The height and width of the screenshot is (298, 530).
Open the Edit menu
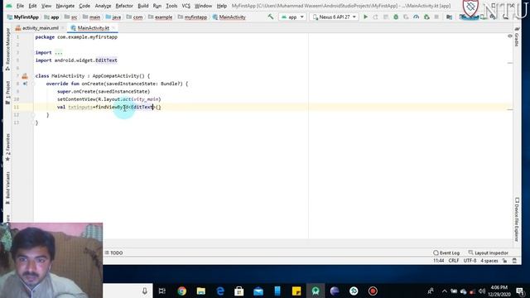pyautogui.click(x=32, y=6)
